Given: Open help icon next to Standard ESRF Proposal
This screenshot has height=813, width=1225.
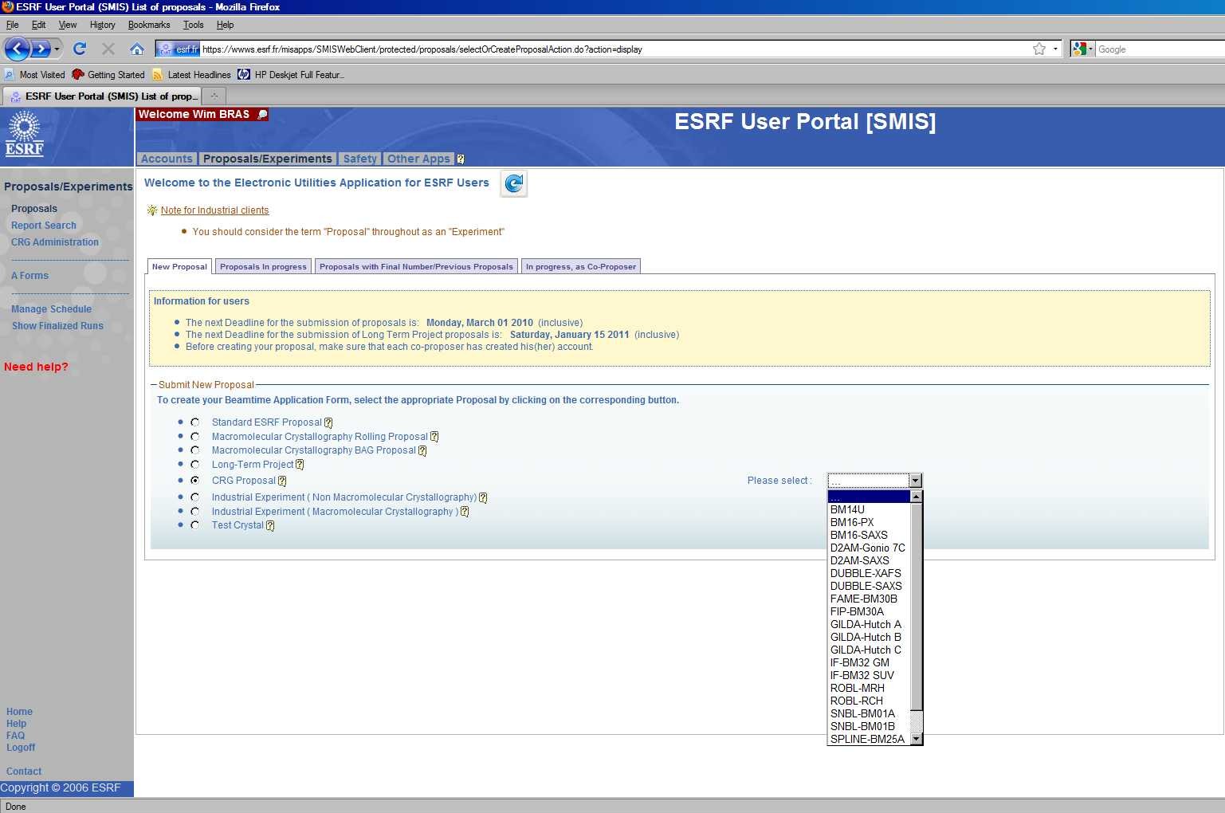Looking at the screenshot, I should (x=328, y=423).
